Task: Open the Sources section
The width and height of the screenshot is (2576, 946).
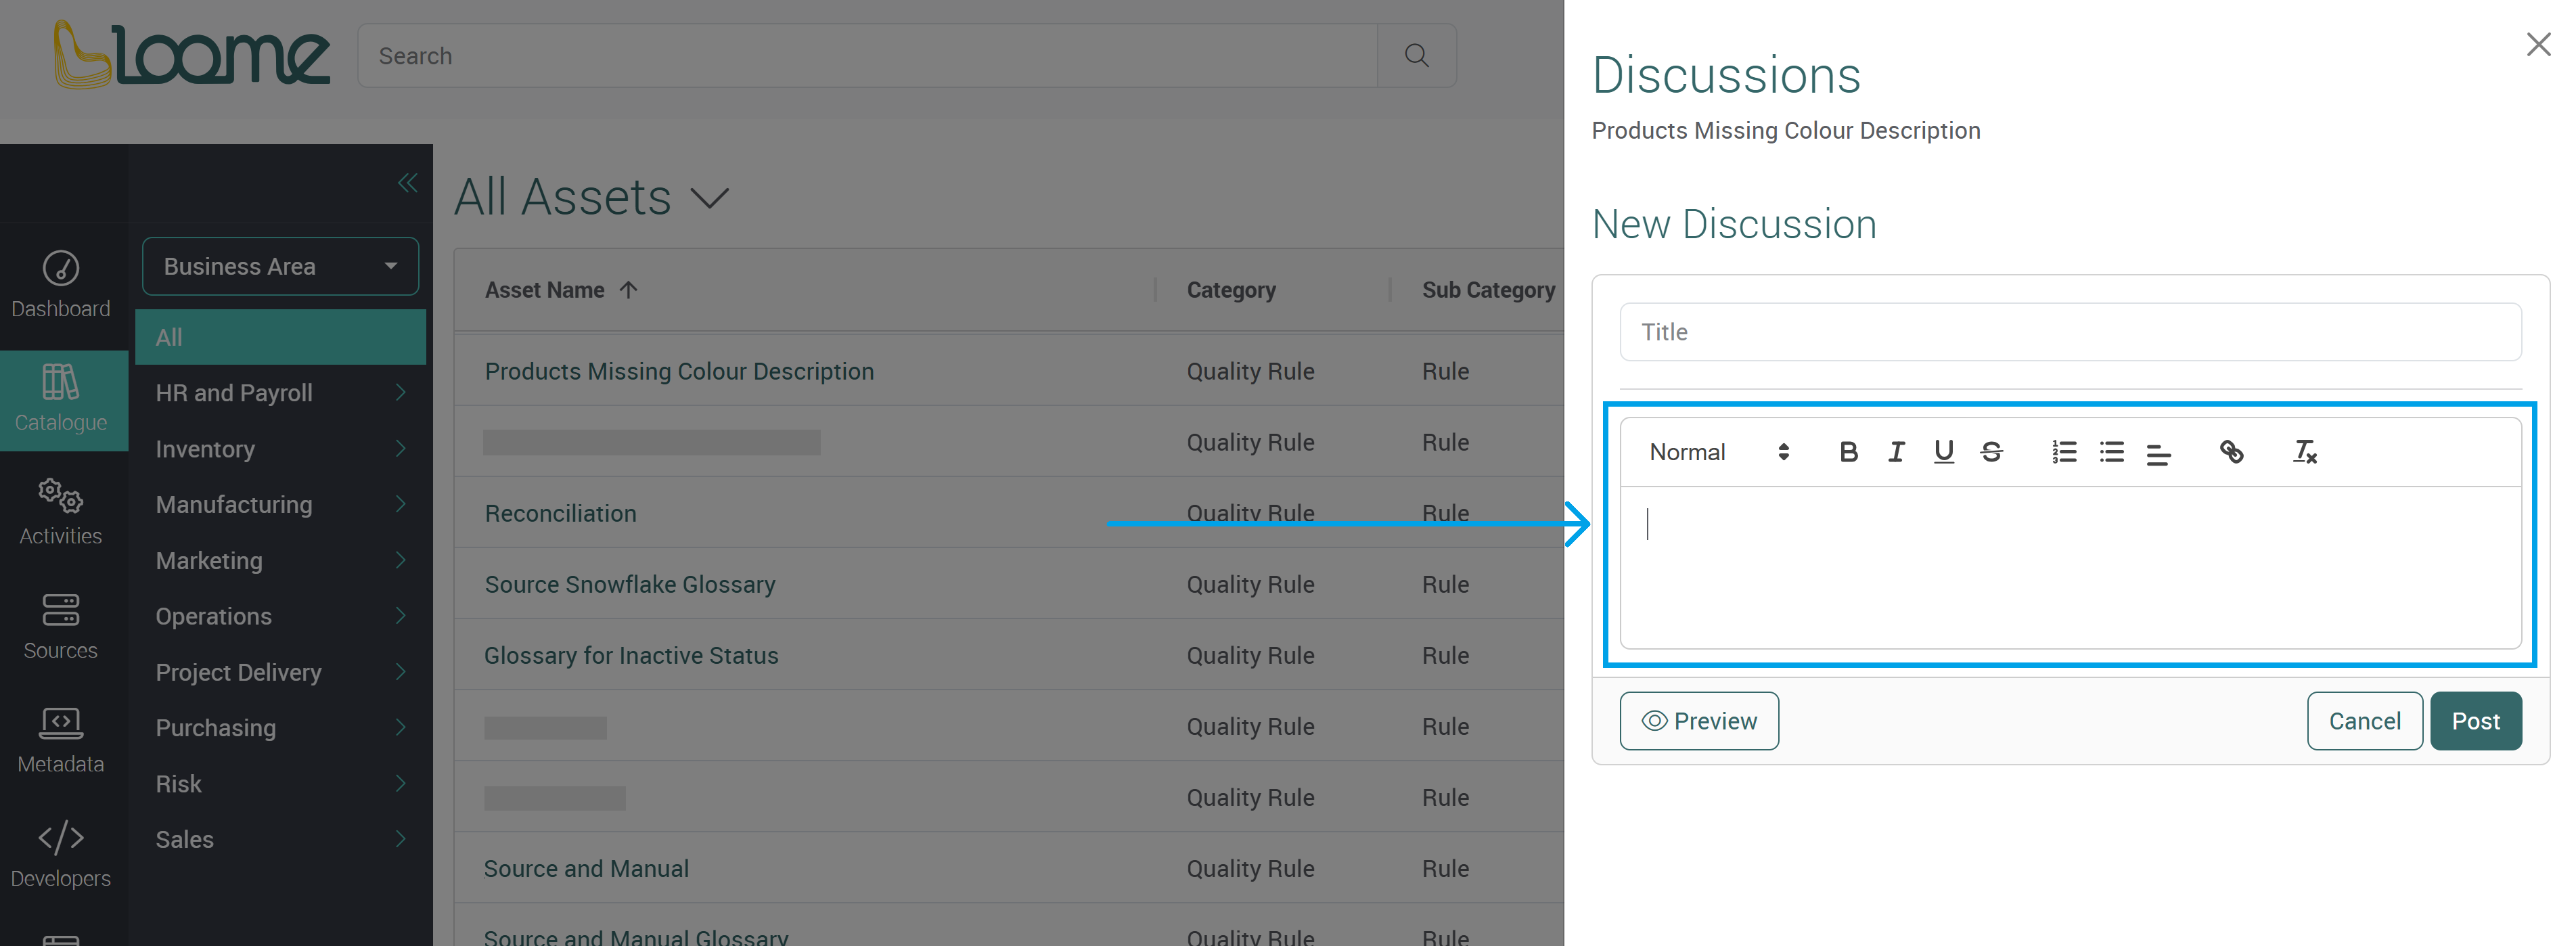Action: coord(61,627)
